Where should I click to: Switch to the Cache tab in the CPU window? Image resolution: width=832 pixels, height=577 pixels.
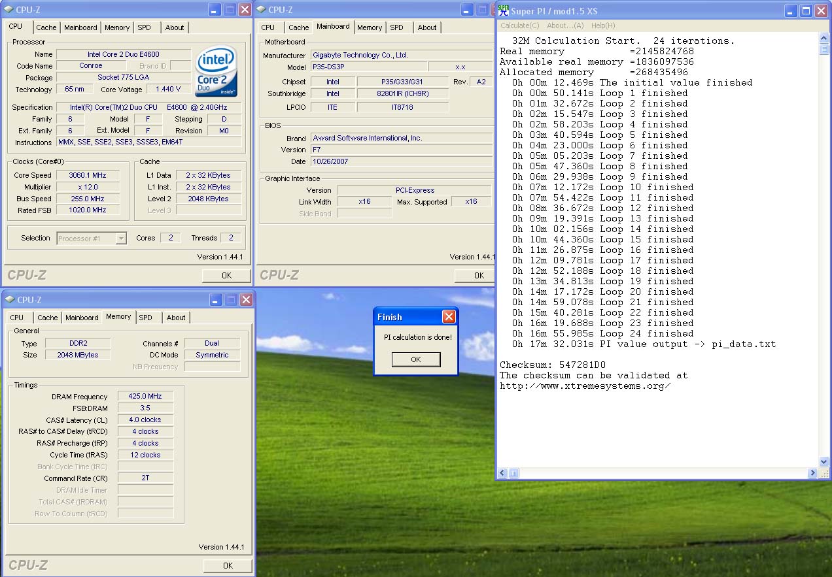tap(46, 27)
